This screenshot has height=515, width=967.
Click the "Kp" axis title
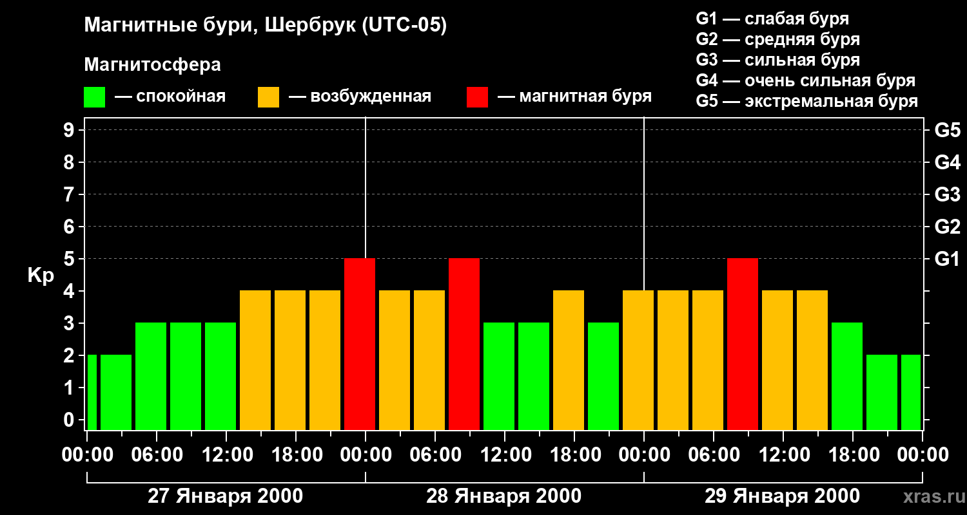coord(41,276)
